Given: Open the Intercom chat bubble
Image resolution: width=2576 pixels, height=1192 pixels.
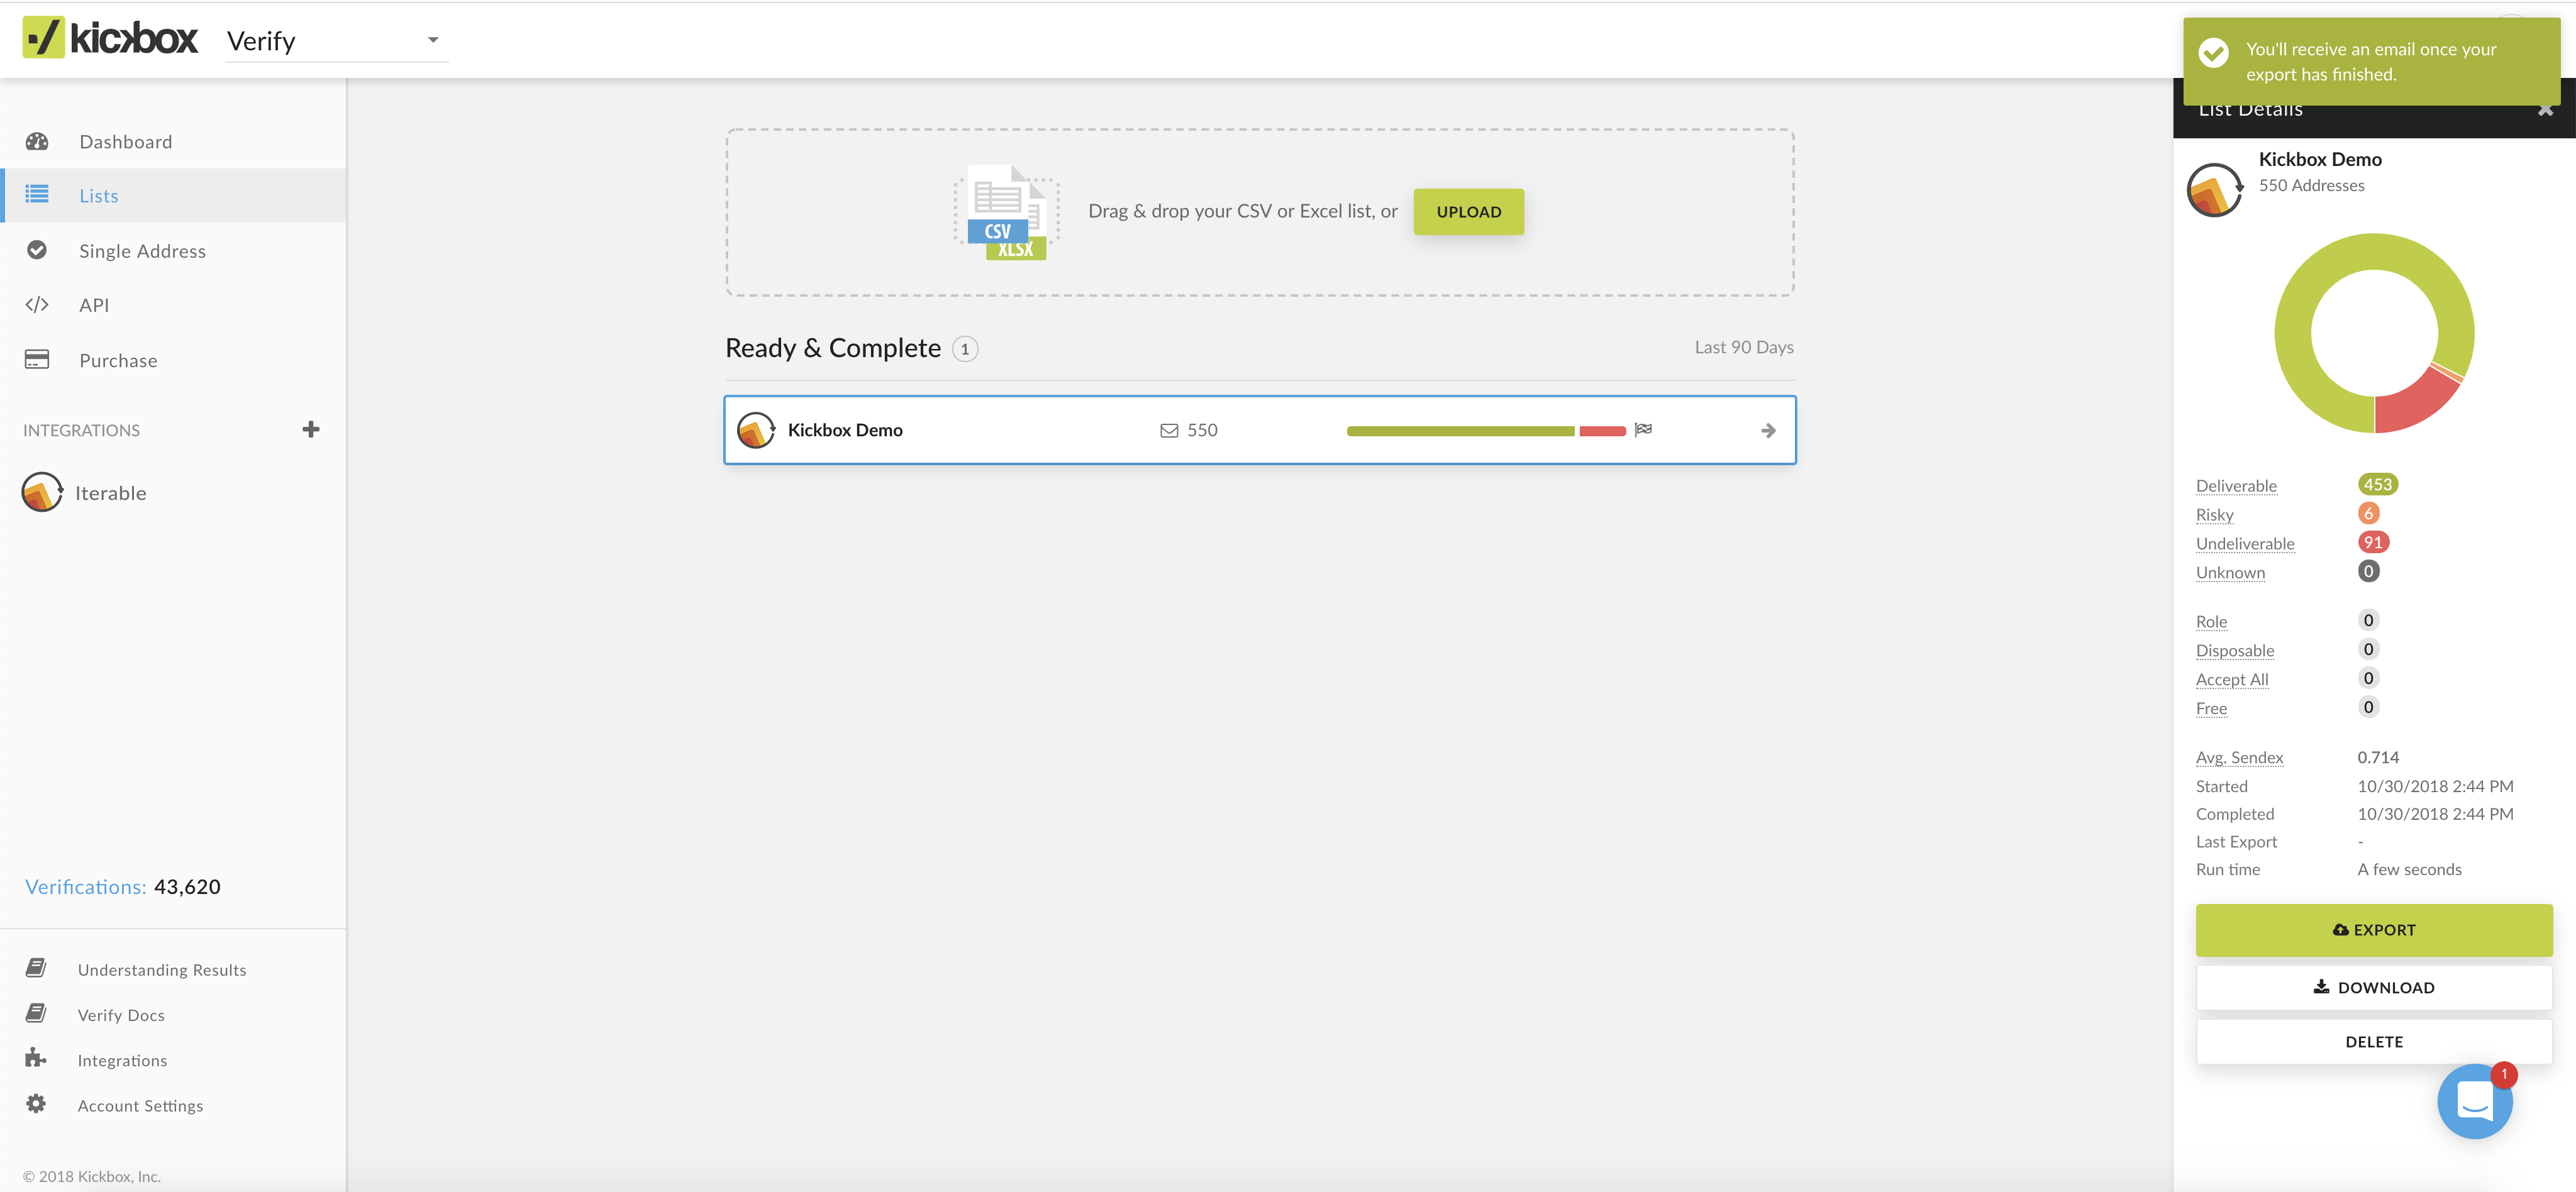Looking at the screenshot, I should pyautogui.click(x=2474, y=1102).
